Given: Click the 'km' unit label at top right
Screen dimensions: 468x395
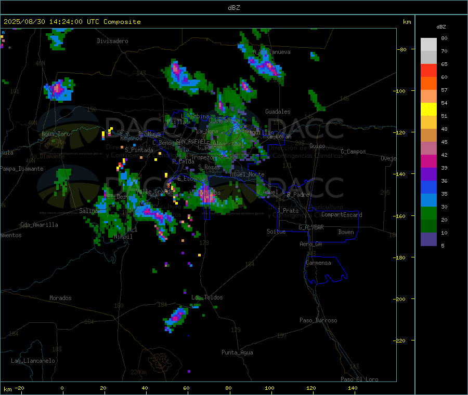Looking at the screenshot, I should pyautogui.click(x=407, y=22).
